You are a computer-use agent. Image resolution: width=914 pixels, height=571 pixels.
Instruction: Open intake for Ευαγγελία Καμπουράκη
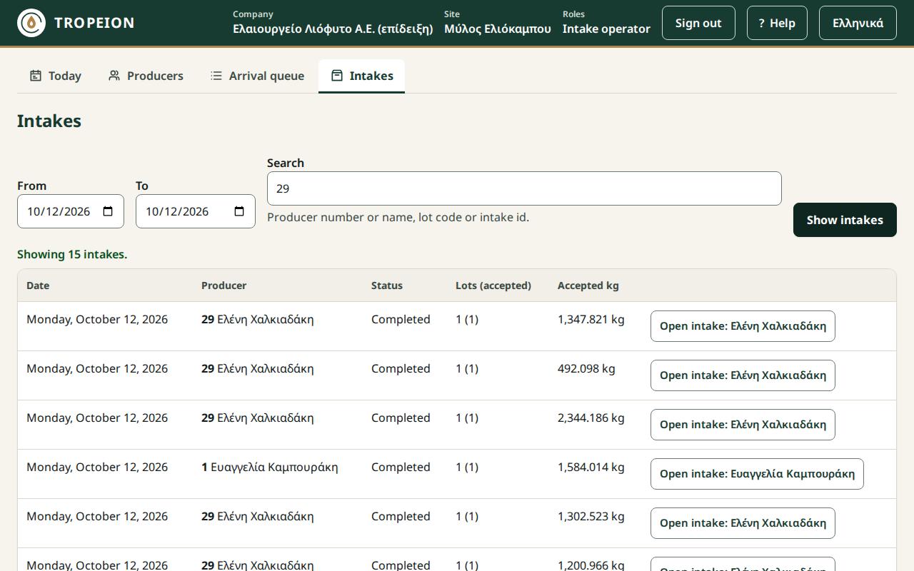pos(757,474)
